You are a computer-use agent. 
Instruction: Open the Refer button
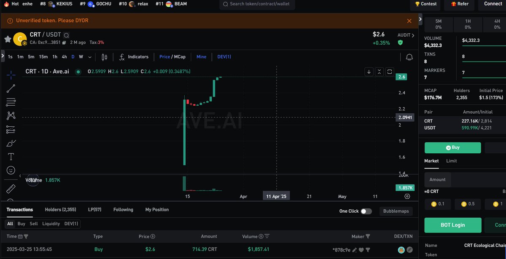tap(460, 4)
